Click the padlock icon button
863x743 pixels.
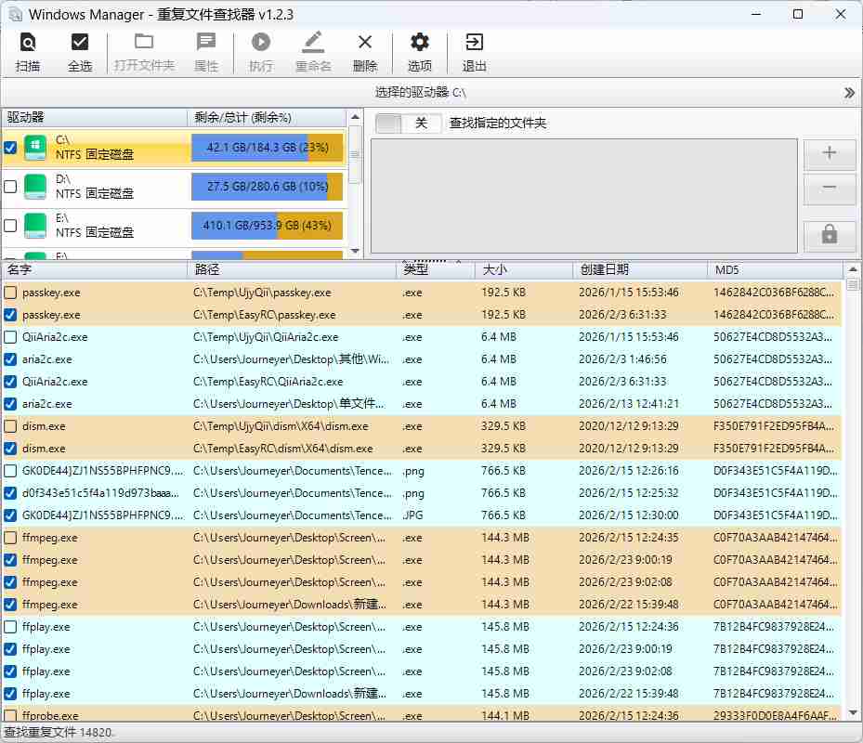tap(830, 235)
